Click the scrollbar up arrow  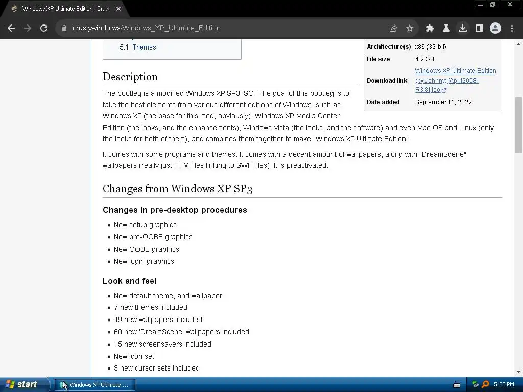[519, 44]
